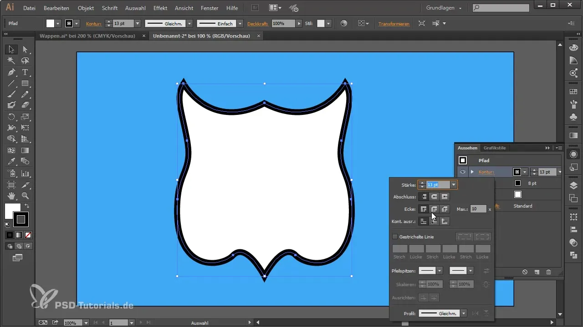Click Kontur link in Aussehen panel
The height and width of the screenshot is (327, 583).
point(486,172)
